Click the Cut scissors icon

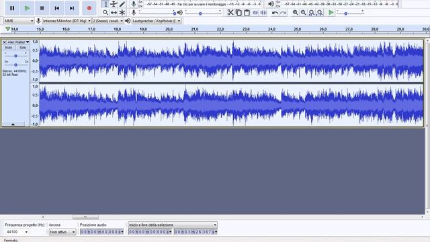click(230, 12)
